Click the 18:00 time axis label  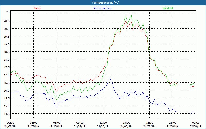[x=150, y=123]
